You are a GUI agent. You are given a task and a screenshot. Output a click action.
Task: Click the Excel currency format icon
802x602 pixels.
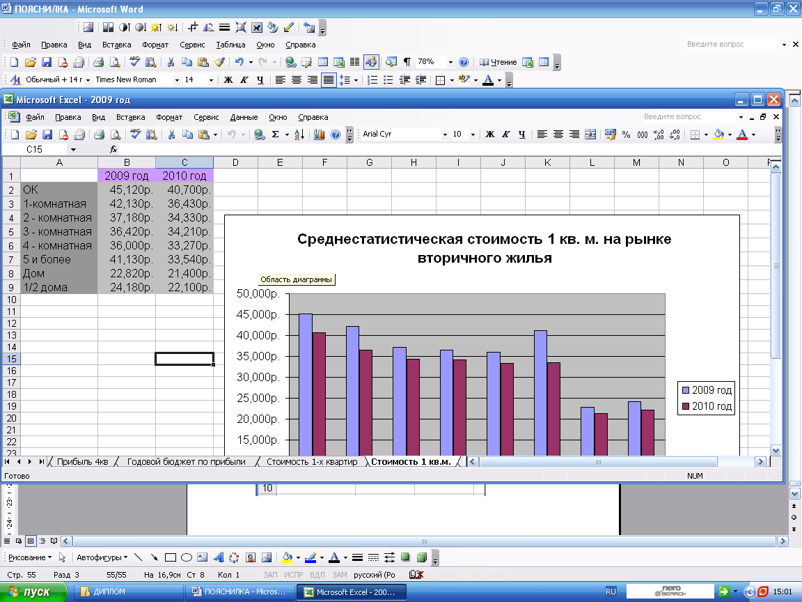[x=611, y=134]
